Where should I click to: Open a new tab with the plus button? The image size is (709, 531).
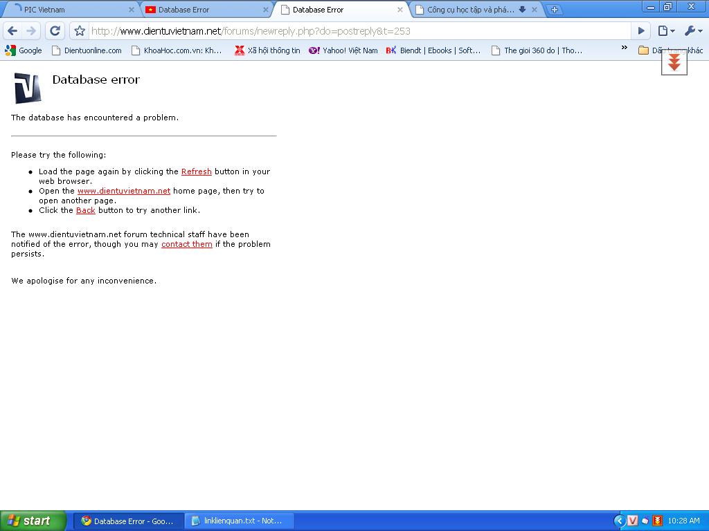coord(555,10)
